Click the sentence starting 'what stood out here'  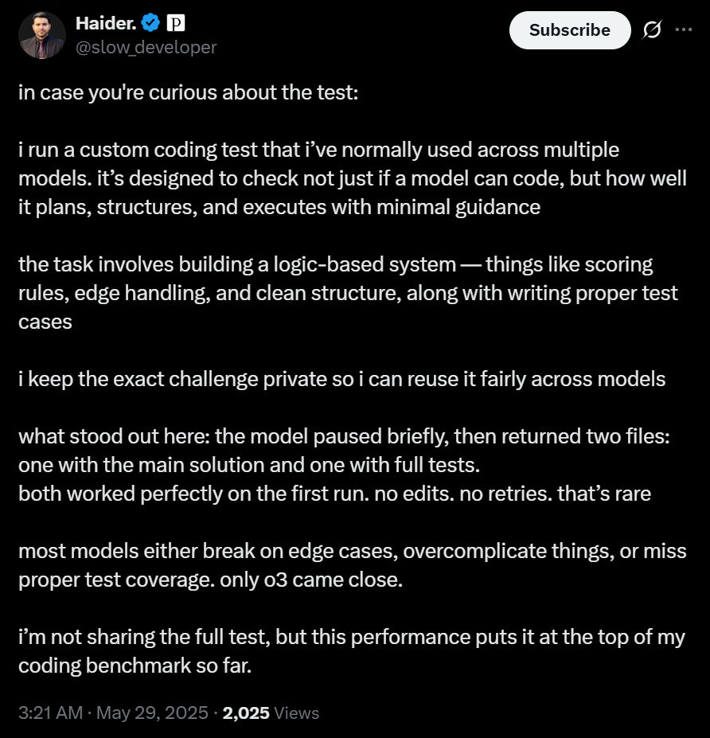coord(344,451)
